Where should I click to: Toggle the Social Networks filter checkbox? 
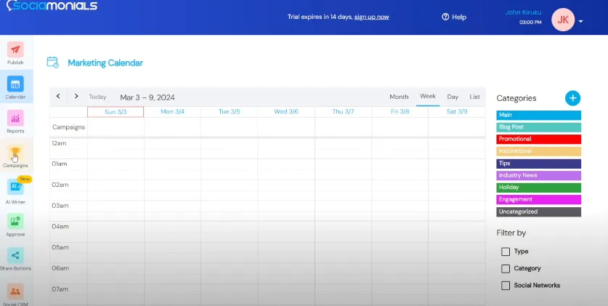[506, 286]
